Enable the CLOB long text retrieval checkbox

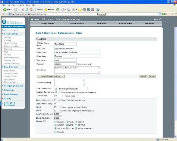[x=55, y=107]
